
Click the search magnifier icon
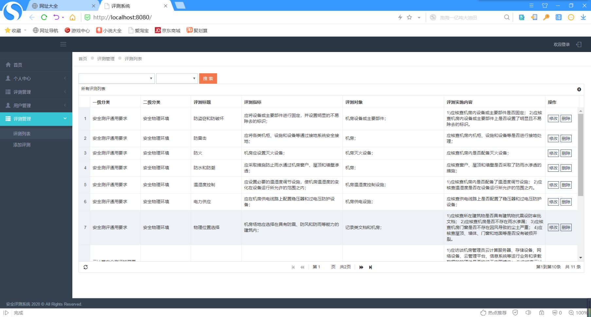507,17
